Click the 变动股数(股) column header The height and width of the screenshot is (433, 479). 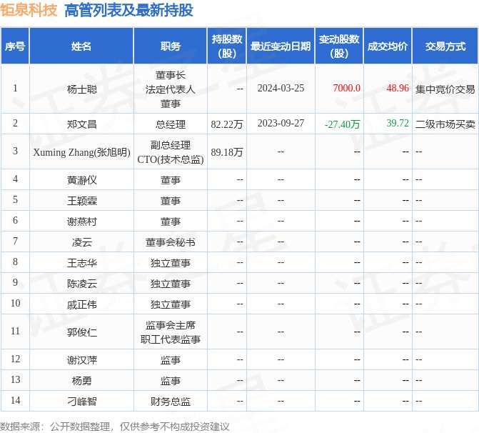pos(339,46)
